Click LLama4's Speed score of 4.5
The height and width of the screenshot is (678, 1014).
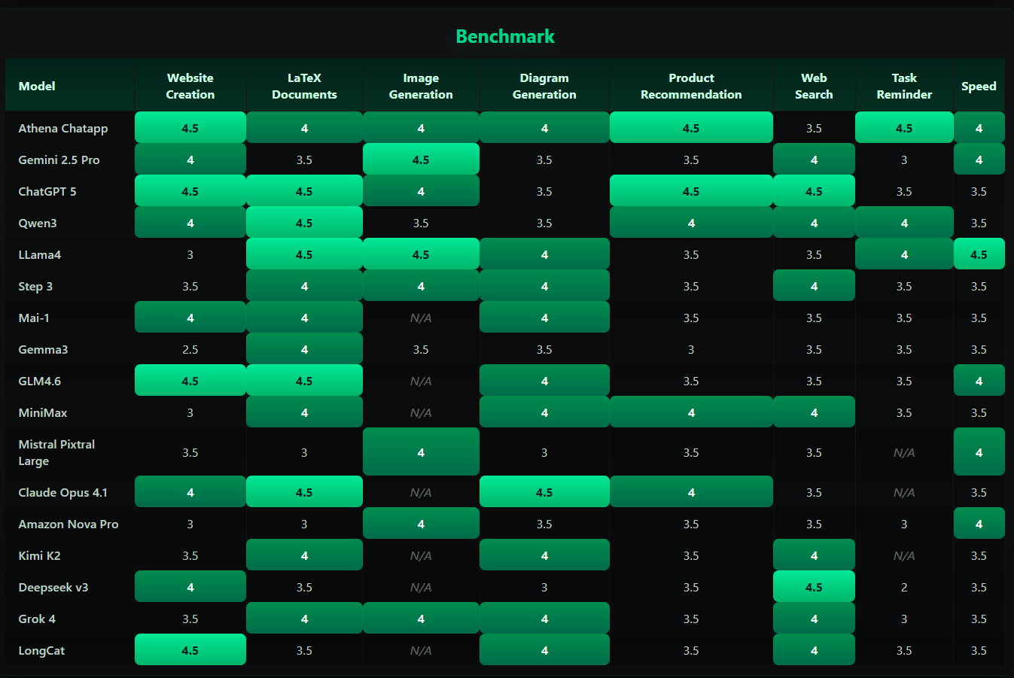tap(979, 255)
